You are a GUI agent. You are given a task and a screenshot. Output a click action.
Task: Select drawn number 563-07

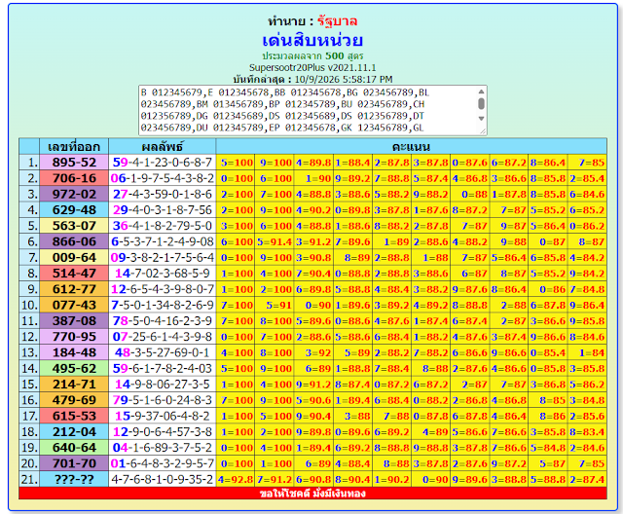pyautogui.click(x=74, y=226)
